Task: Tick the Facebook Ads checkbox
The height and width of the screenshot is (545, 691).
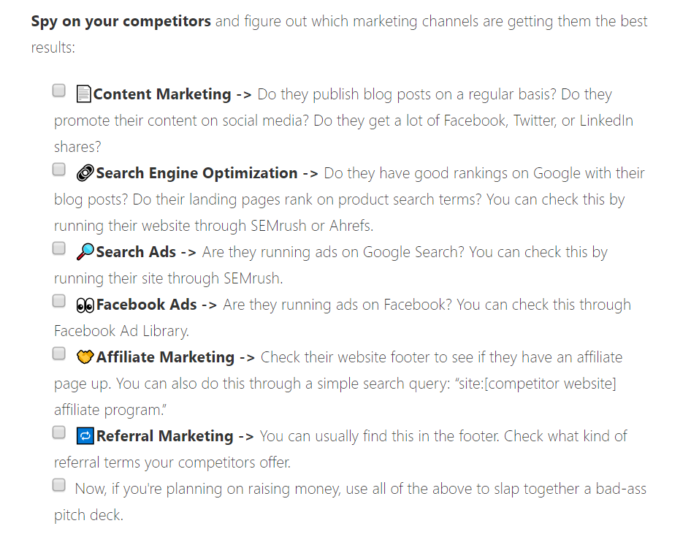Action: [58, 300]
